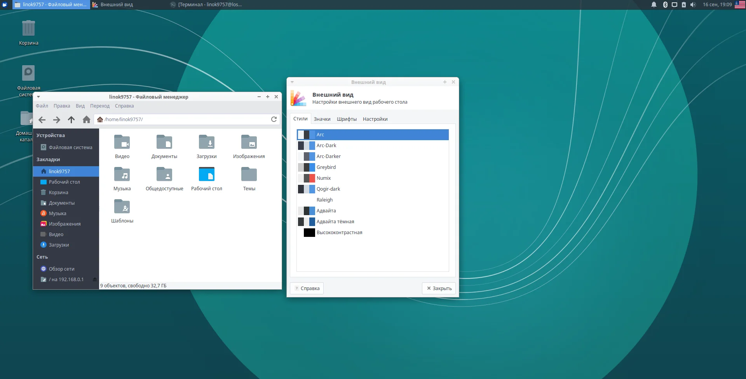Switch to the Терминал taskbar window
Screen dimensions: 746x379
207,5
